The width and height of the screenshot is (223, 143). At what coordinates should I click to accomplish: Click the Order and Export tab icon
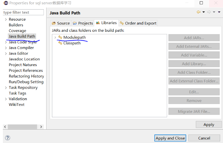coord(122,23)
